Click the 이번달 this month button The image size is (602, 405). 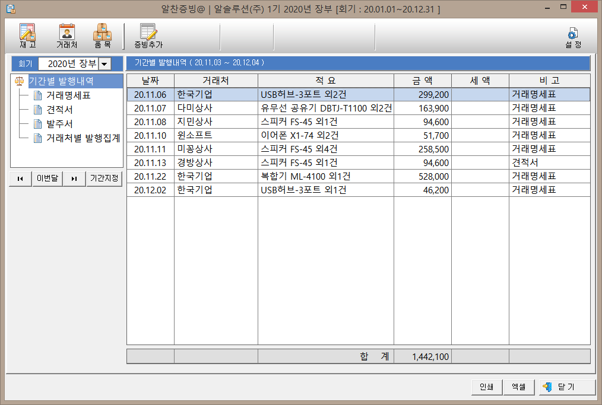click(47, 178)
